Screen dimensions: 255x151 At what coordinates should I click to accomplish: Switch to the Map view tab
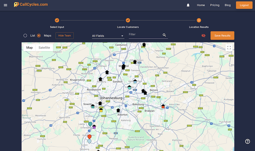click(29, 48)
